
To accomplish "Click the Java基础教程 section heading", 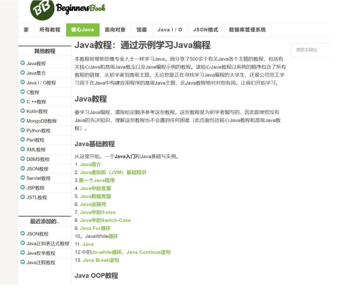I will coord(95,144).
